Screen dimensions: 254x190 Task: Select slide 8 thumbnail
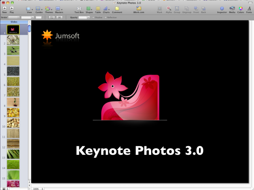point(13,102)
